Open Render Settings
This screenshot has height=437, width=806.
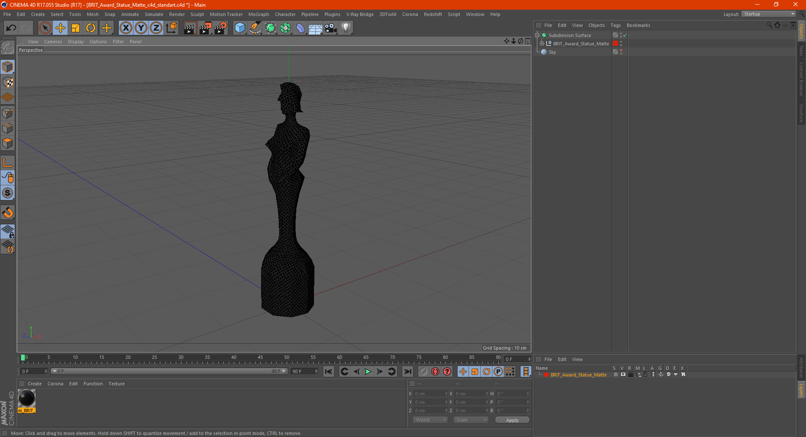coord(221,28)
